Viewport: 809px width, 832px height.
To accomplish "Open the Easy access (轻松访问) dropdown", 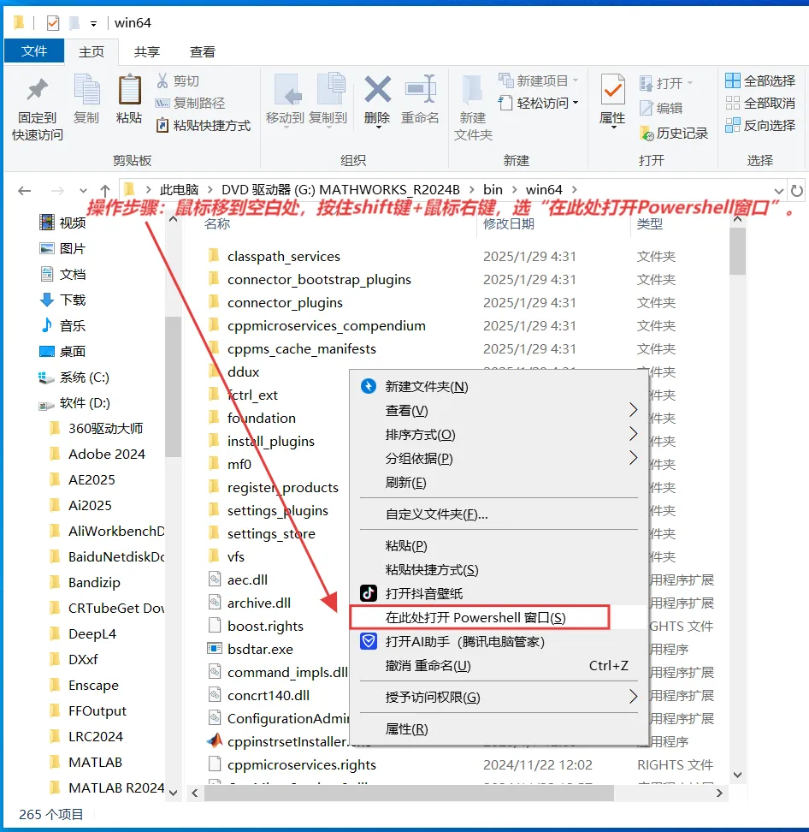I will tap(576, 103).
